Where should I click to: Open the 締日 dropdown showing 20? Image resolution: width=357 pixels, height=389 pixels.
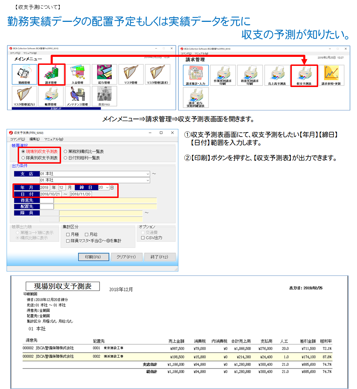tap(107, 188)
